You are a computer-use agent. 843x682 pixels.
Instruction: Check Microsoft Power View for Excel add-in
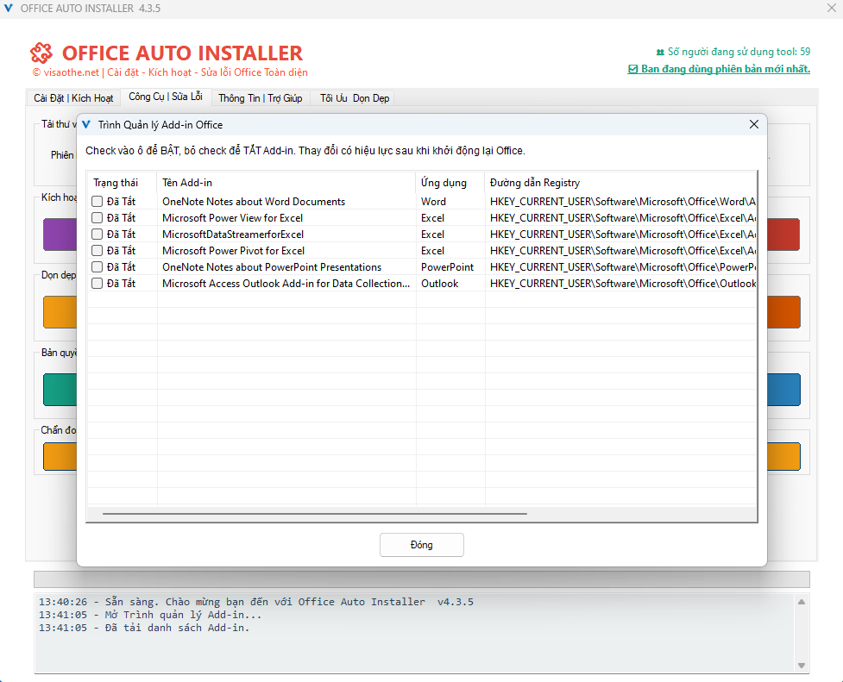point(97,217)
